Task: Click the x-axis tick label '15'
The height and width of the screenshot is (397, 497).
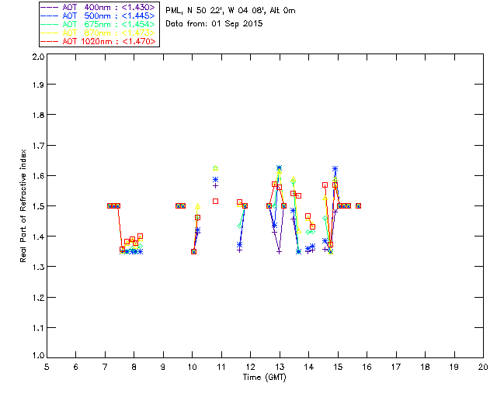Action: point(338,367)
